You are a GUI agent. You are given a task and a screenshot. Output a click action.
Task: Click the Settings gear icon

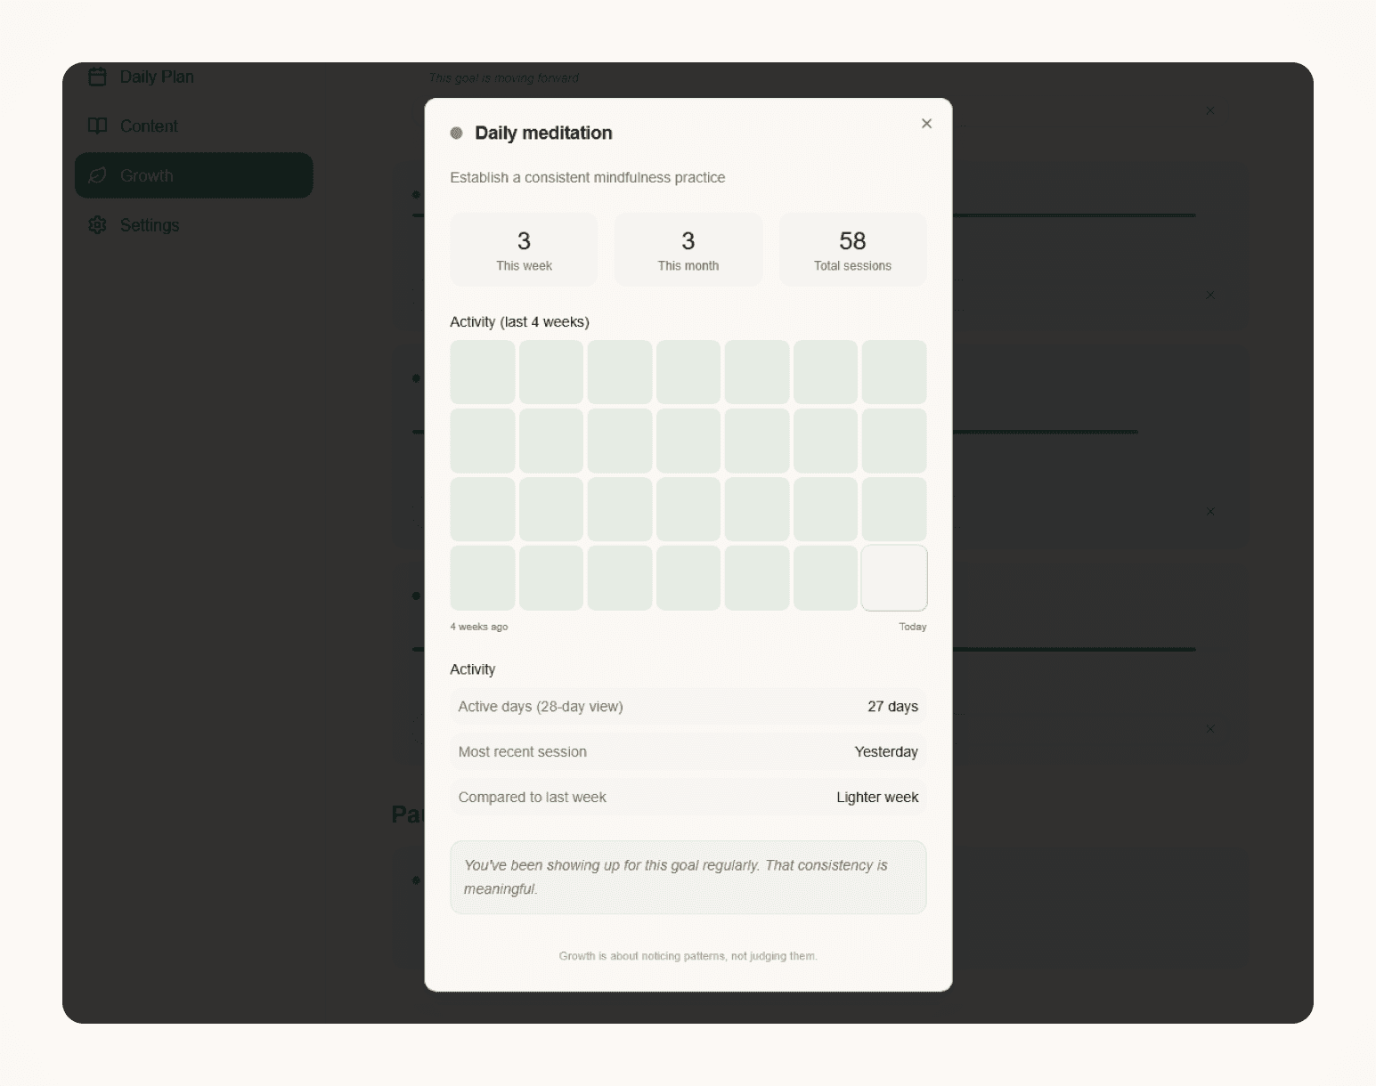click(x=98, y=225)
